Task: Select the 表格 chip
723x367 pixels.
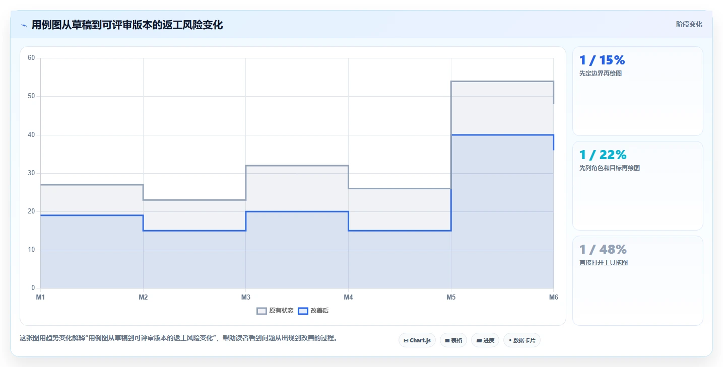Action: point(453,340)
